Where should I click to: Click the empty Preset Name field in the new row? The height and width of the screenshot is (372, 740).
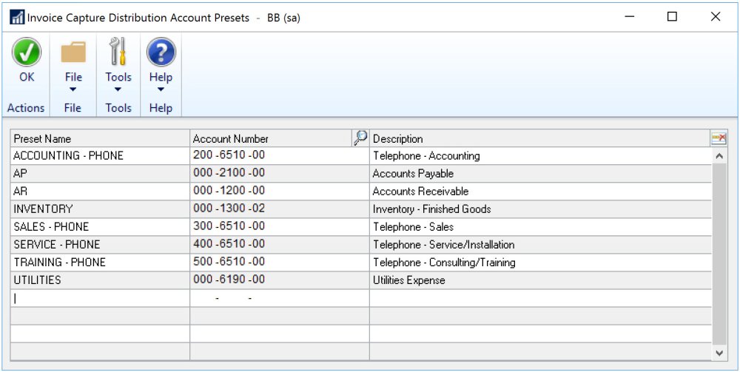pos(100,298)
